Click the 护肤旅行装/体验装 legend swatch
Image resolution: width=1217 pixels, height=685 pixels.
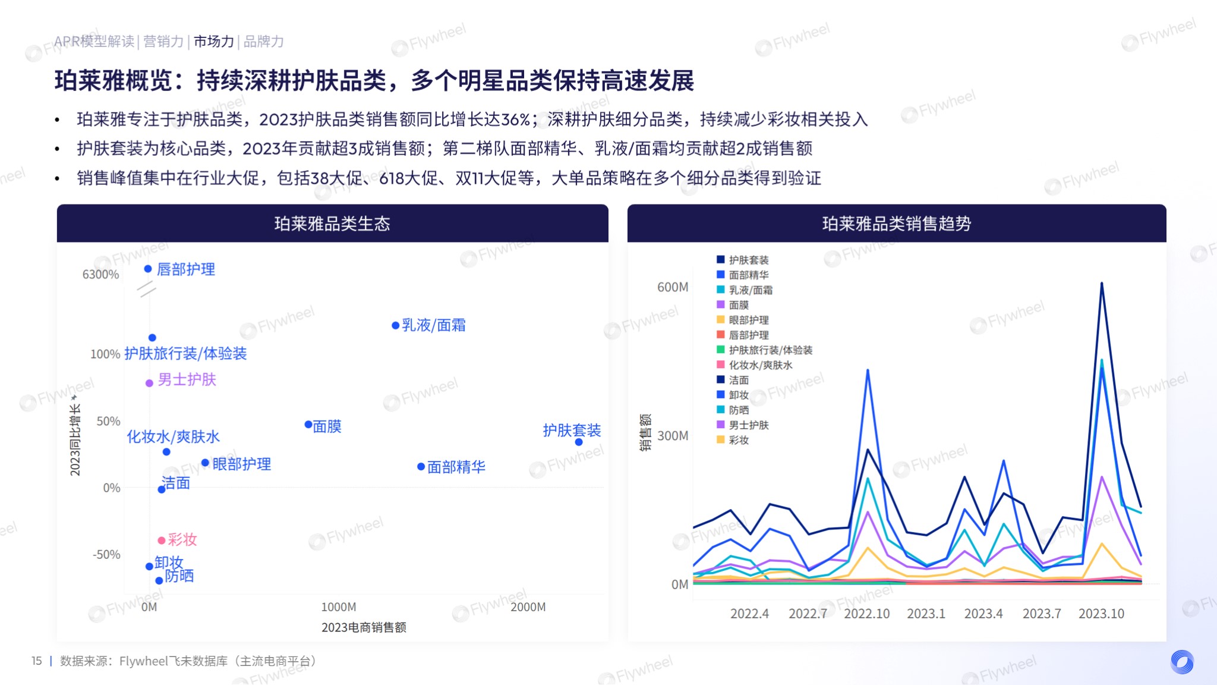click(x=720, y=350)
